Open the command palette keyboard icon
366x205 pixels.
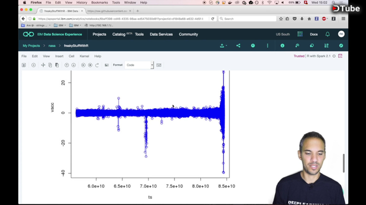tap(159, 65)
